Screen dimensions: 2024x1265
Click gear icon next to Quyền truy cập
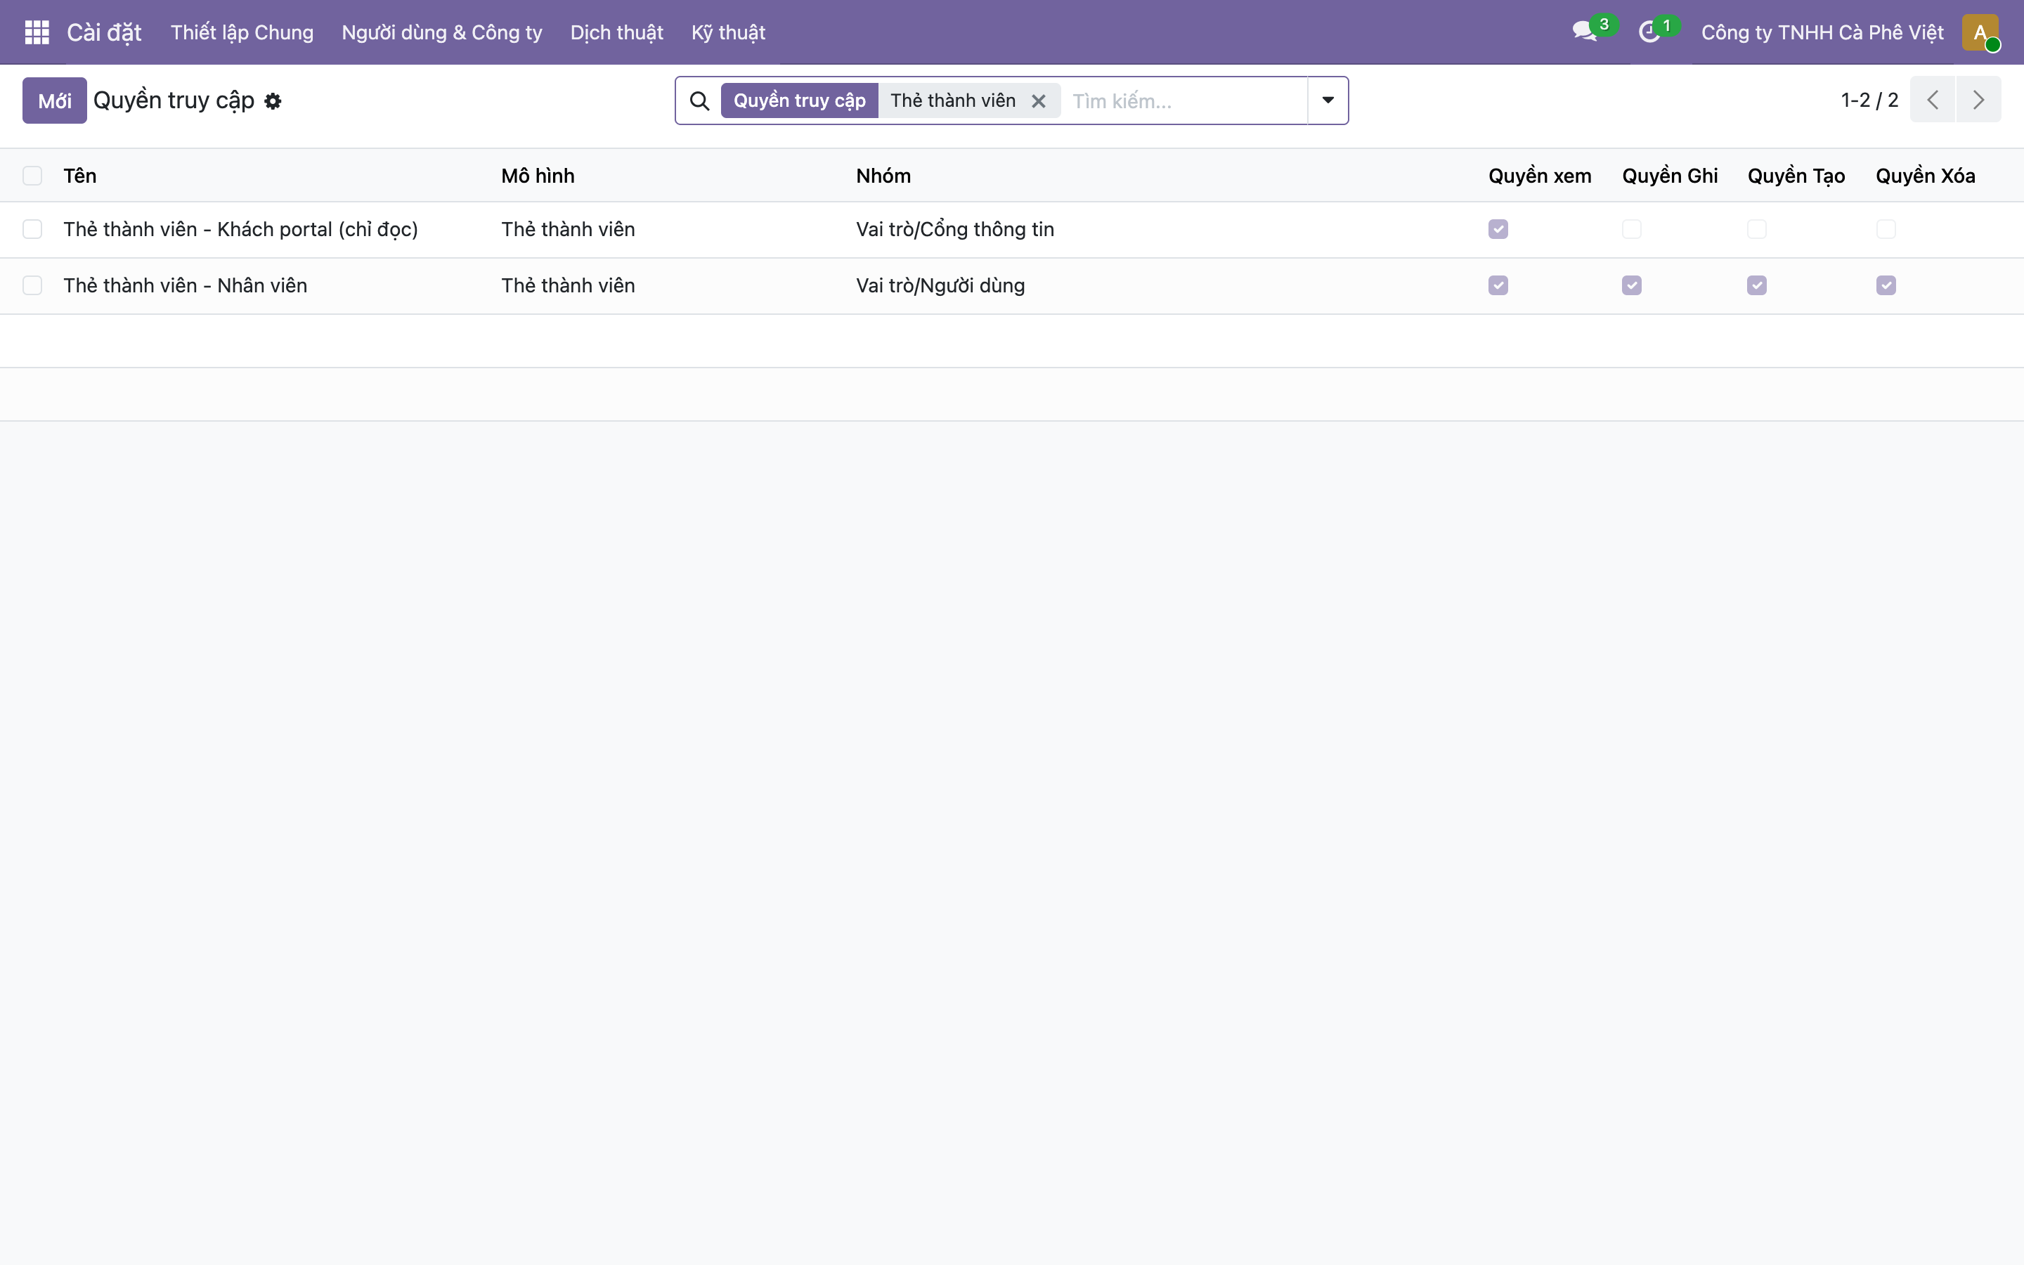coord(273,101)
